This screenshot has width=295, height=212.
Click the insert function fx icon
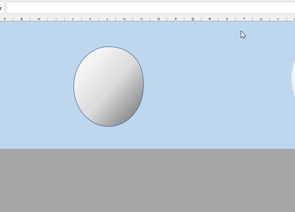coord(1,8)
